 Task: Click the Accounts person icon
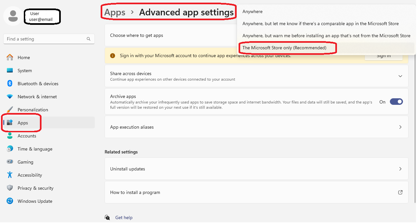[10, 136]
